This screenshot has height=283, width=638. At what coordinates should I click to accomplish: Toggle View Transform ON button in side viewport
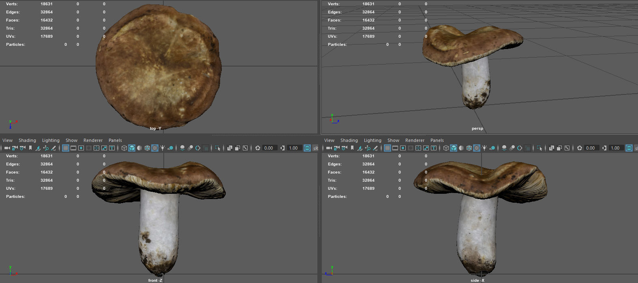click(629, 148)
